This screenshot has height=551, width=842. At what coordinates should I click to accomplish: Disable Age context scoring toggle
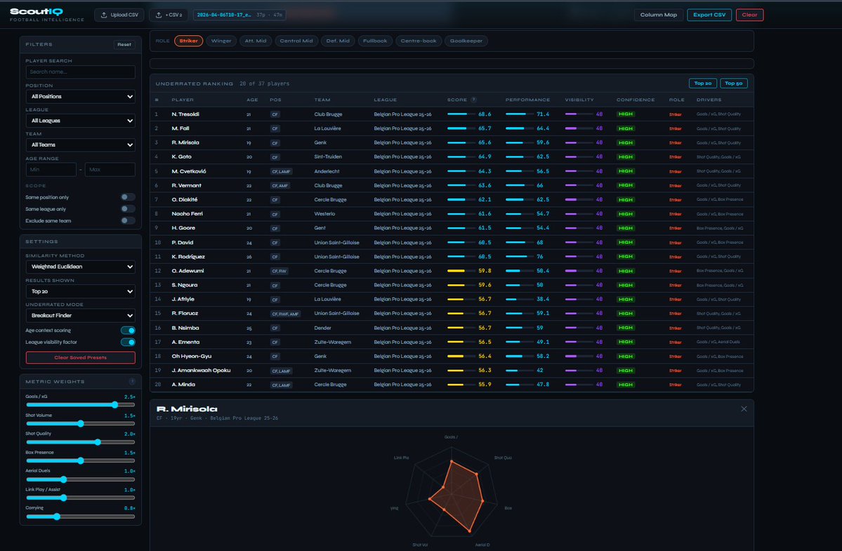(128, 331)
